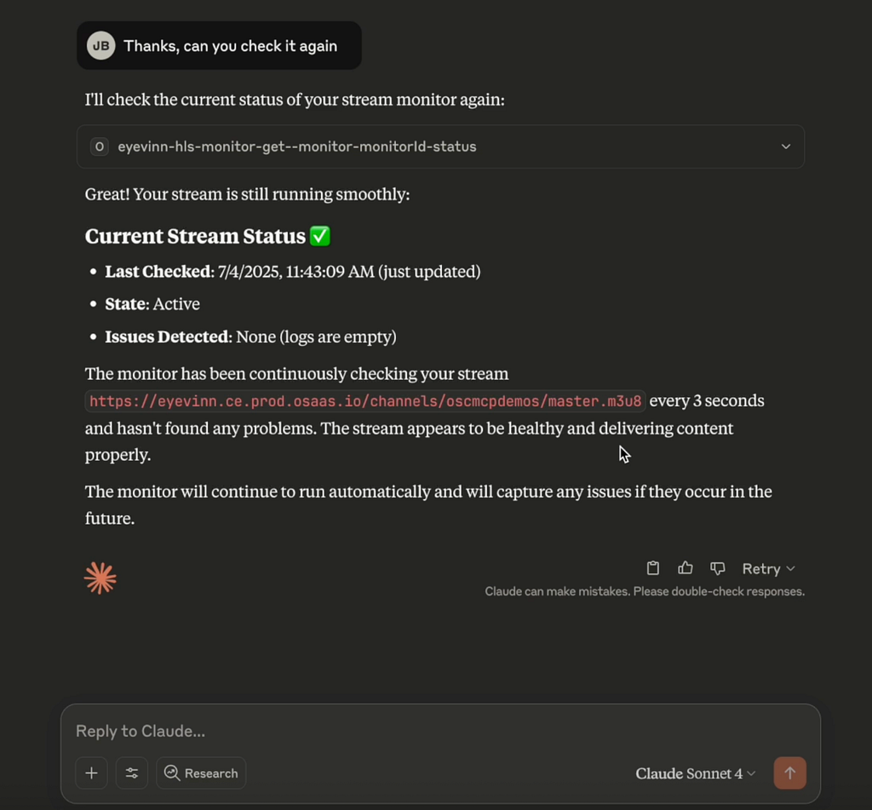Click the eyevinn master.m3u8 stream URL

coord(364,401)
